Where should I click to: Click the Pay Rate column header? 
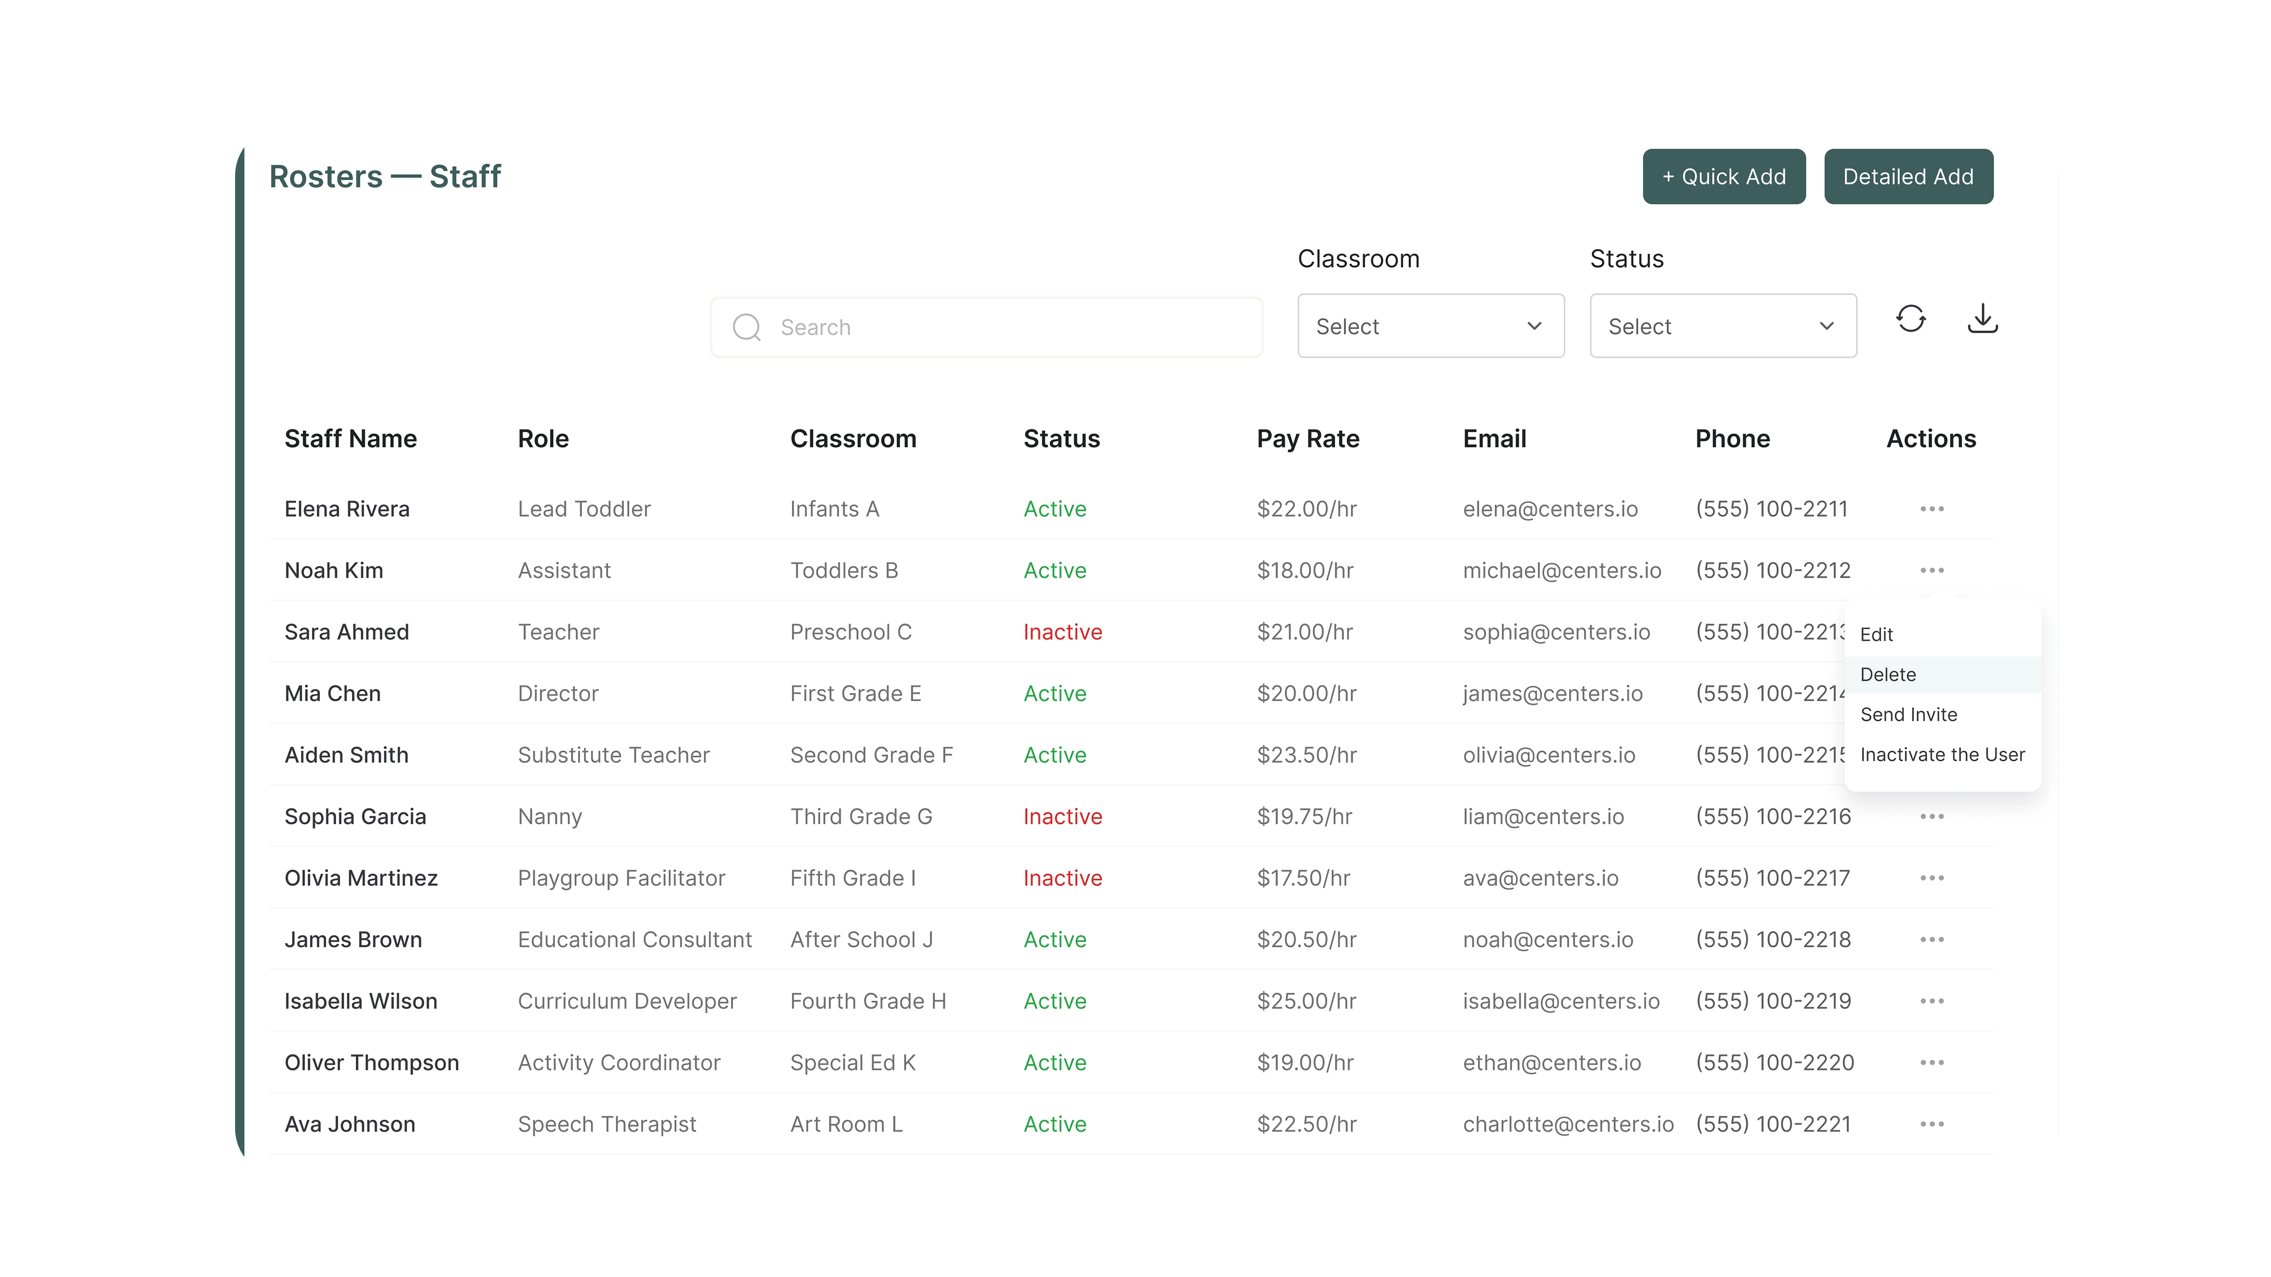click(1308, 439)
